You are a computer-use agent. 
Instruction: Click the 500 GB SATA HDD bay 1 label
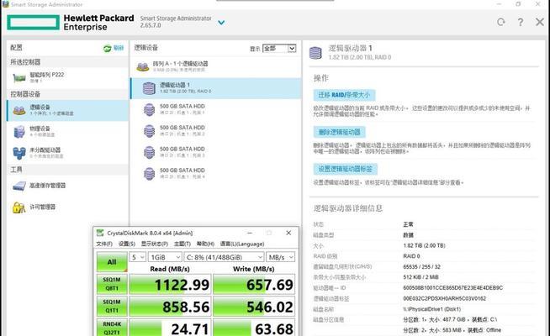[182, 106]
